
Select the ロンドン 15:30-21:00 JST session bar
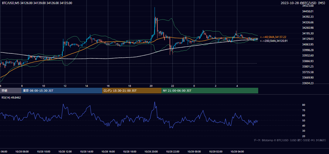point(132,91)
